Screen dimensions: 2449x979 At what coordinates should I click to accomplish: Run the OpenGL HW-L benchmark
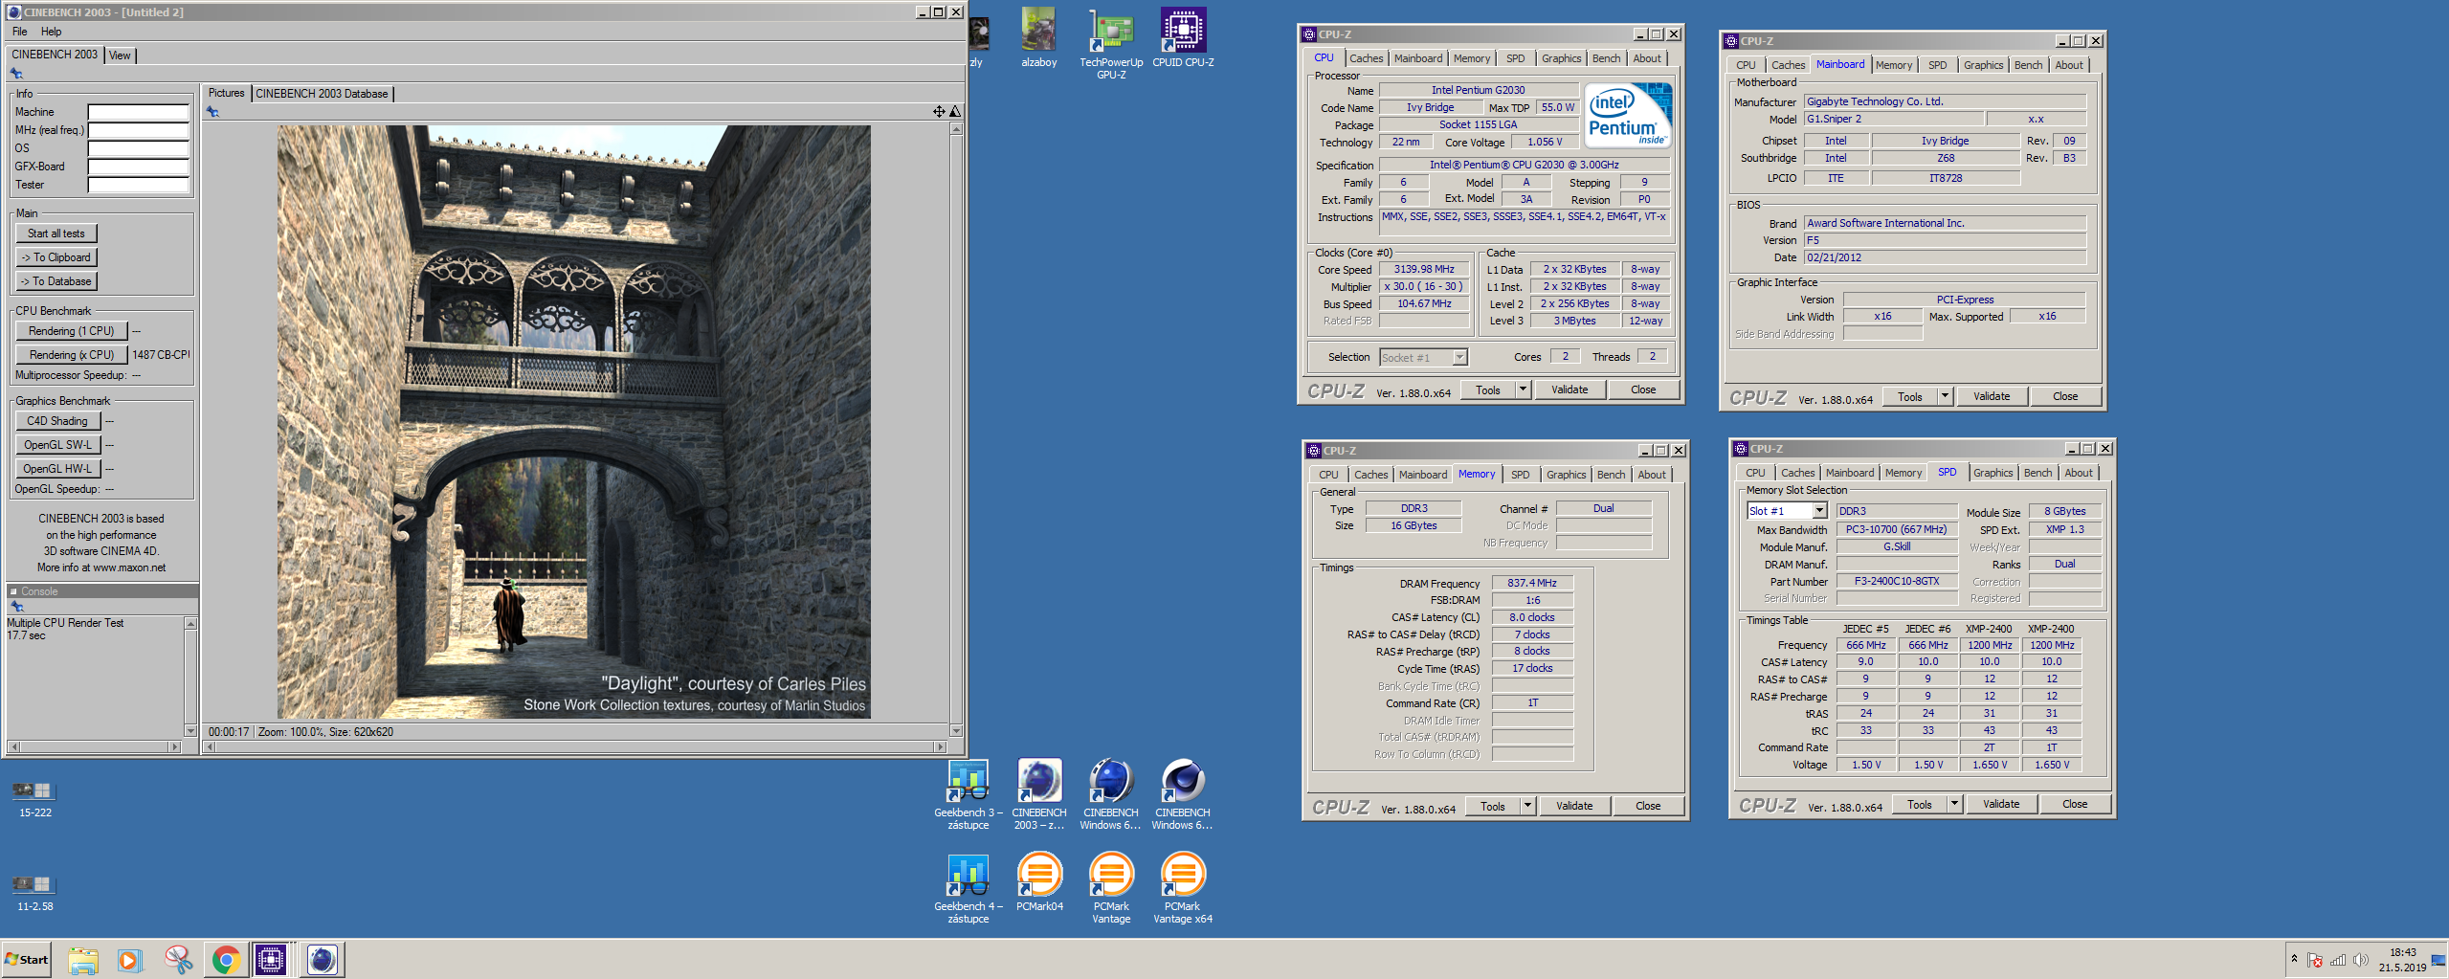[x=57, y=469]
